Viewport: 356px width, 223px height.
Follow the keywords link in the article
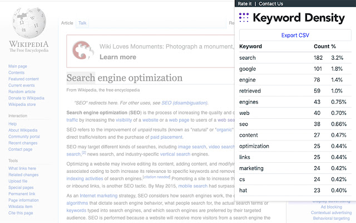click(76, 210)
